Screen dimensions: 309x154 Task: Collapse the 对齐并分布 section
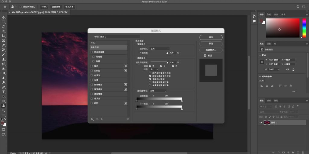point(260,76)
